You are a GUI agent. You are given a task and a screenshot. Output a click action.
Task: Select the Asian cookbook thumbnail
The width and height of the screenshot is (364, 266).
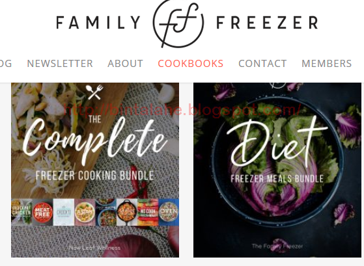tap(85, 212)
